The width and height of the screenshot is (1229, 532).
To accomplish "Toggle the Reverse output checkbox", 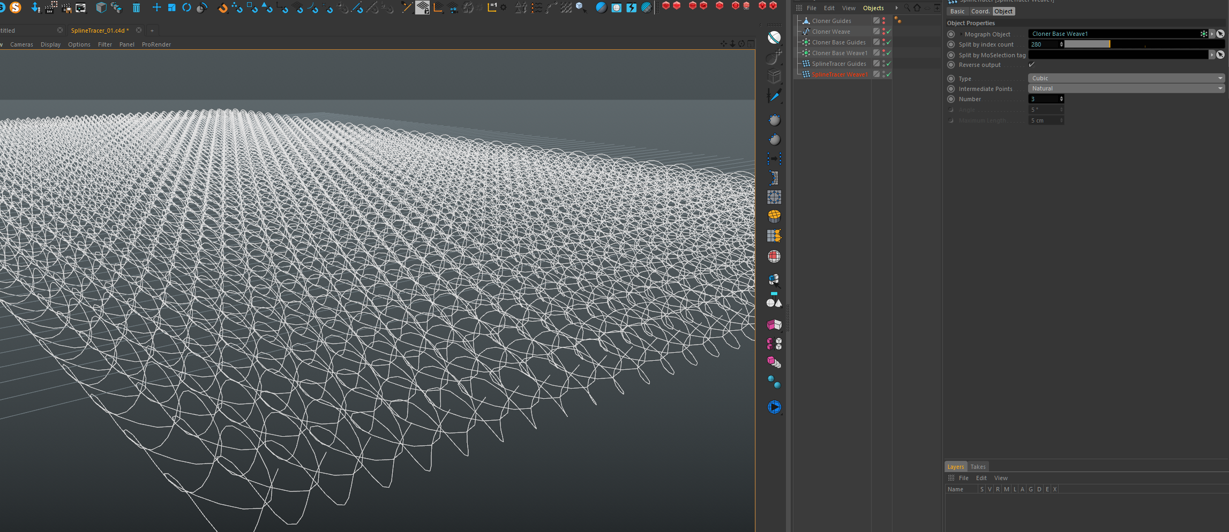I will 1031,65.
